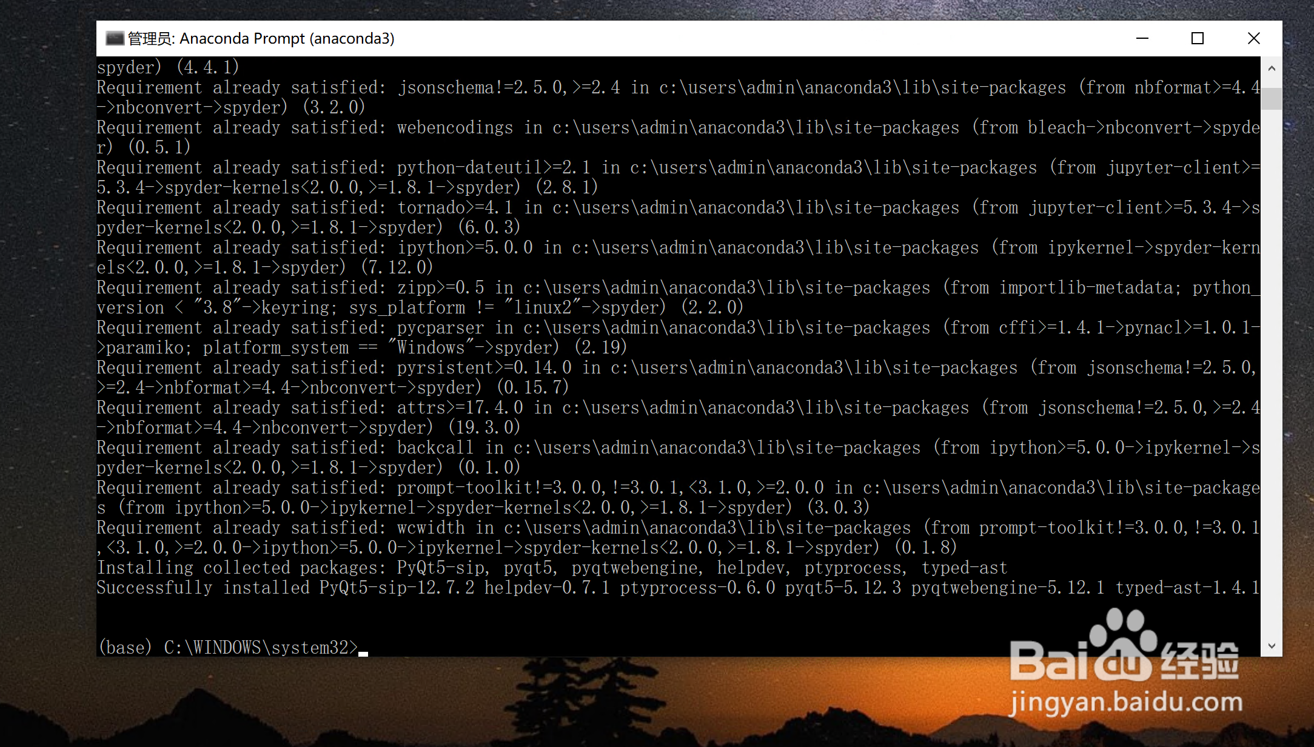This screenshot has width=1314, height=747.
Task: Click the title text 管理员: Anaconda Prompt (anaconda3)
Action: [261, 39]
